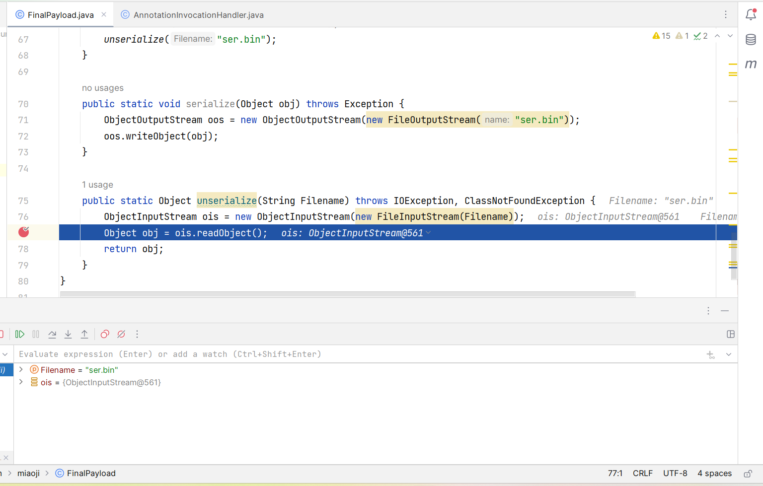The image size is (763, 486).
Task: Close the FinalPayload.java tab
Action: click(104, 14)
